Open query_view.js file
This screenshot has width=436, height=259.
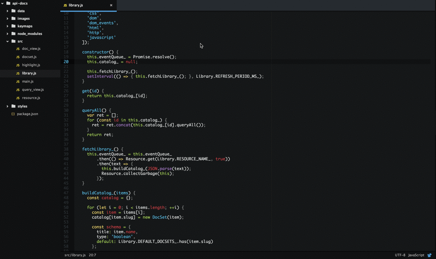tap(33, 90)
